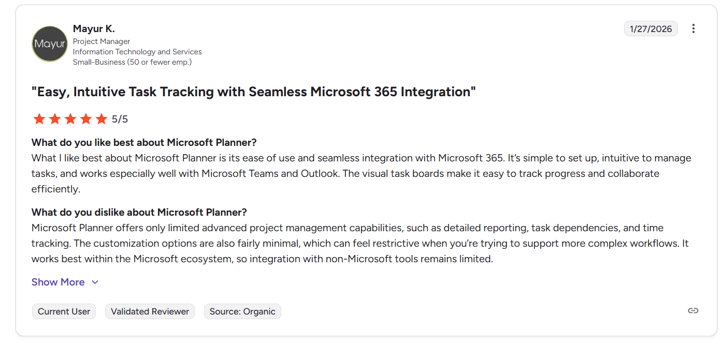723x345 pixels.
Task: Click the second rating star
Action: [54, 119]
